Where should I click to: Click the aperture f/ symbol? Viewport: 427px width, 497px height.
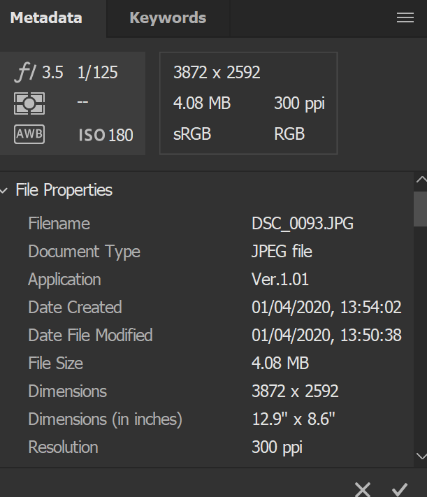click(x=27, y=72)
